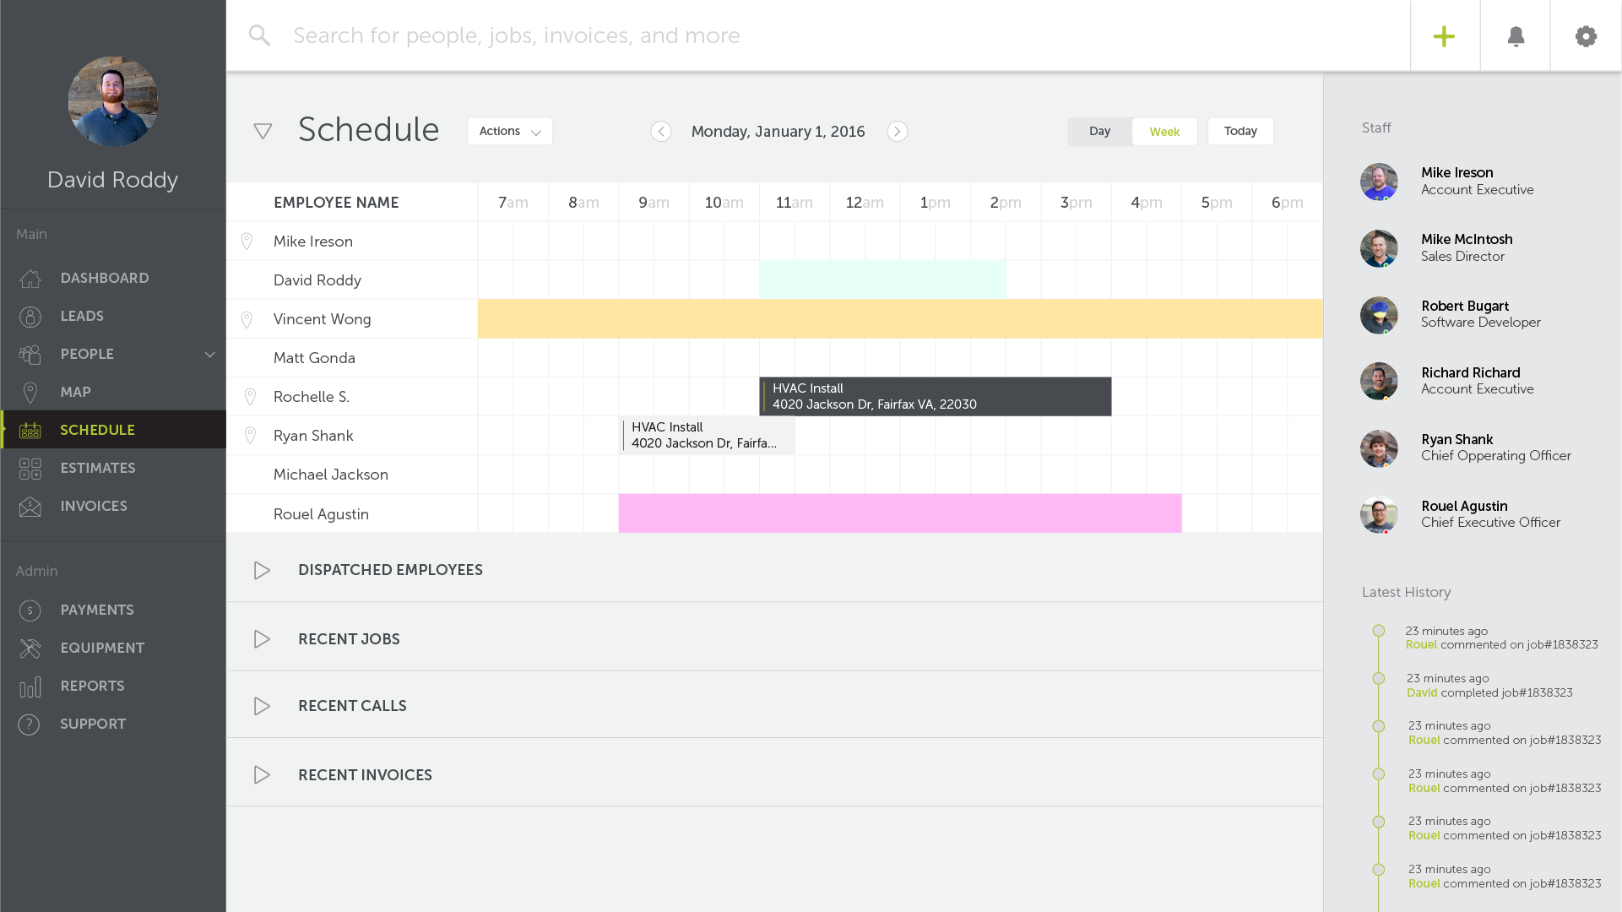Image resolution: width=1622 pixels, height=912 pixels.
Task: Click the Dashboard home icon
Action: (30, 279)
